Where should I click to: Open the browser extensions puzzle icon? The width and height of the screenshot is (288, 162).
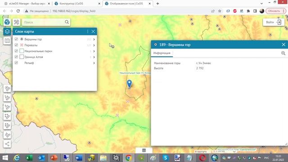tap(248, 11)
